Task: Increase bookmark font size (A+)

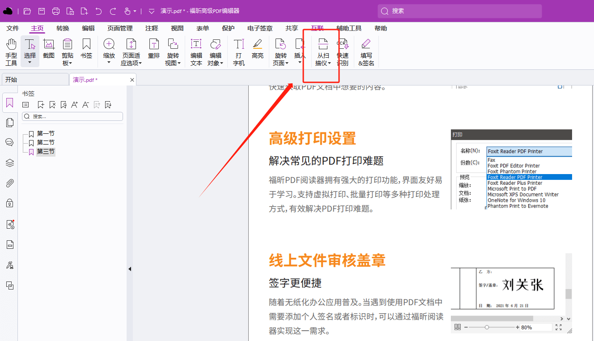Action: [74, 105]
